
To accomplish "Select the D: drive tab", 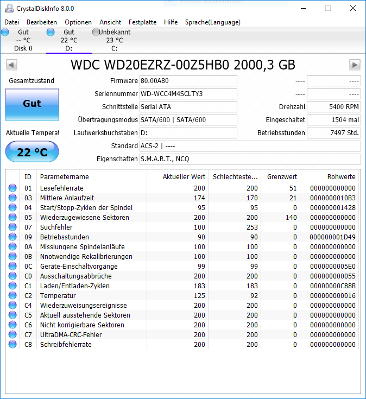I will click(69, 40).
